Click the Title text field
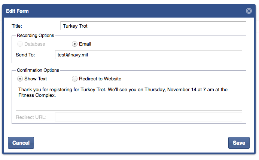The width and height of the screenshot is (259, 160). 153,26
